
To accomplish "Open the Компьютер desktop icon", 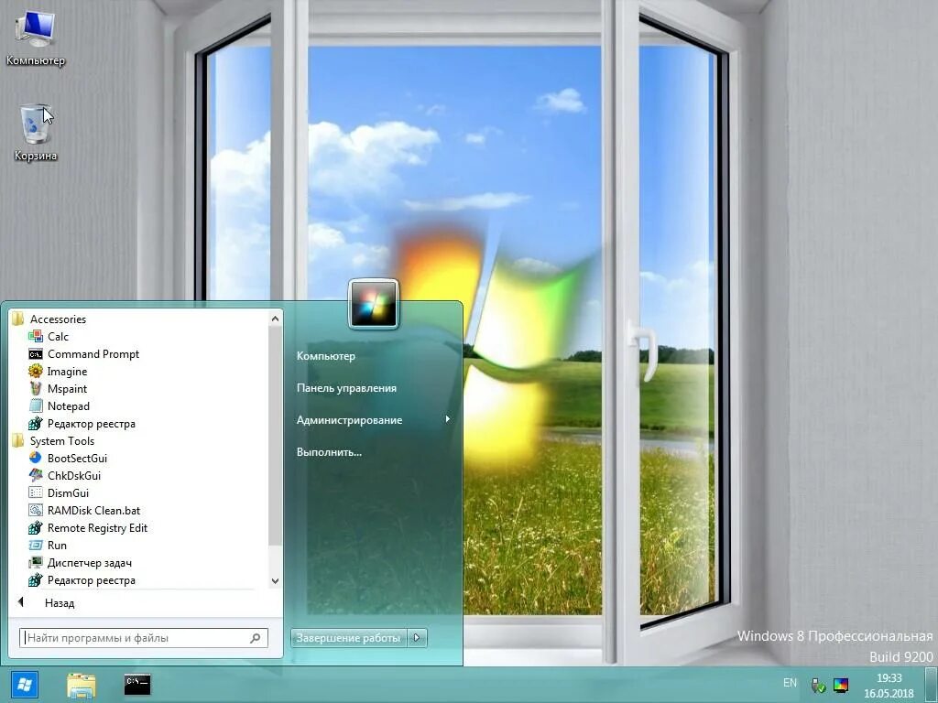I will click(x=35, y=38).
